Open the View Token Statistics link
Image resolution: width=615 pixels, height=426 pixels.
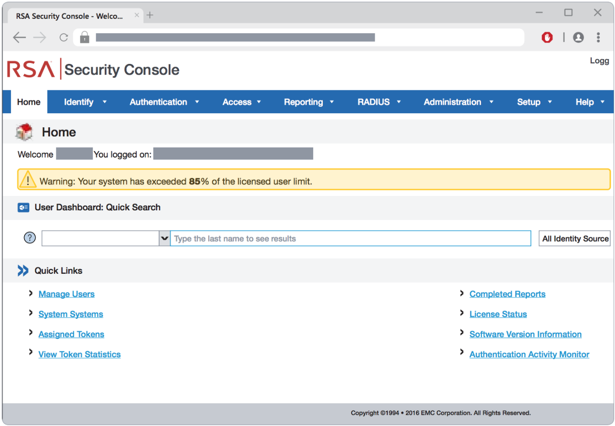(79, 354)
